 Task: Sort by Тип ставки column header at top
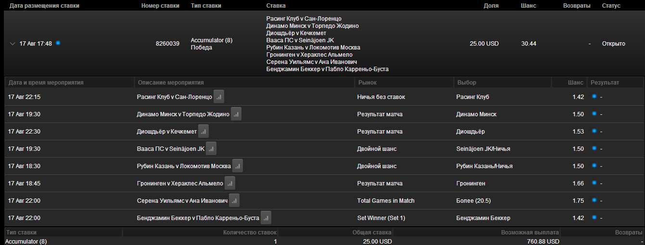coord(206,6)
